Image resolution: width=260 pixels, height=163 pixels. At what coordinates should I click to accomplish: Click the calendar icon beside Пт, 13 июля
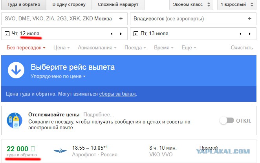coord(136,34)
